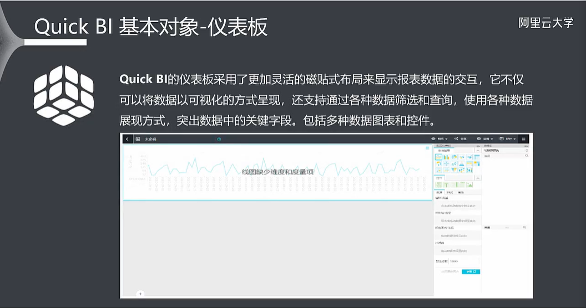Viewport: 586px width, 308px height.
Task: Select the last chart icon in second row
Action: click(477, 164)
